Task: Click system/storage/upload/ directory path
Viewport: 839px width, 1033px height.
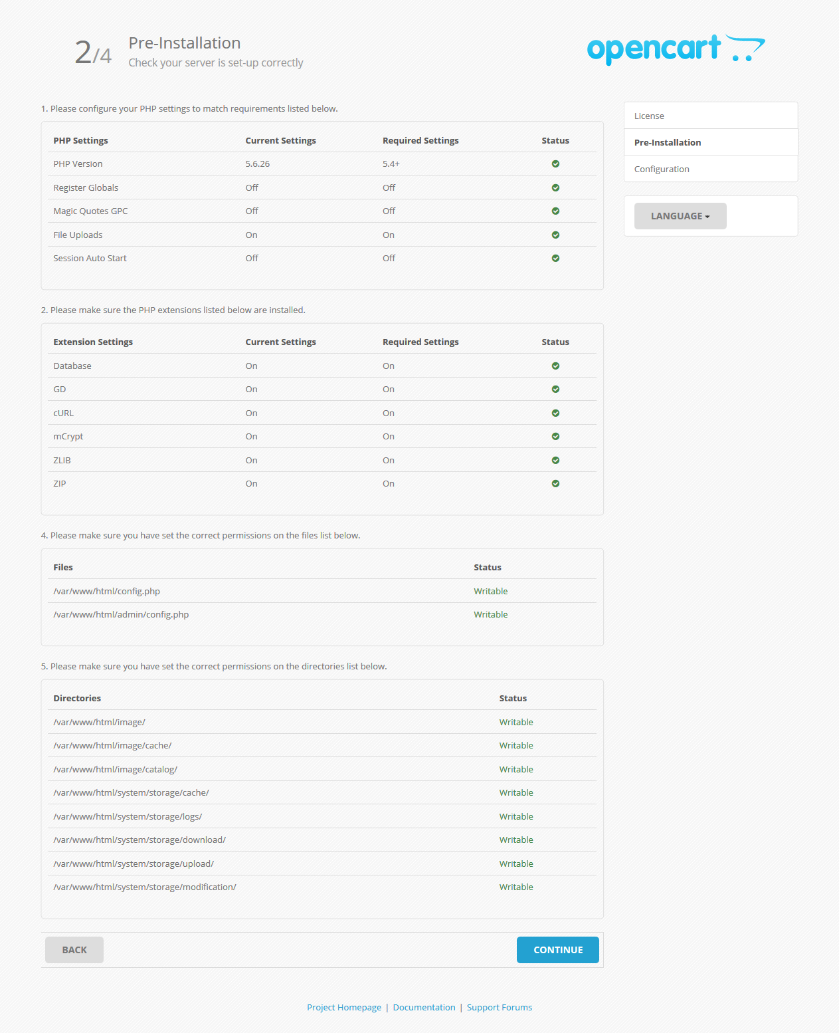Action: 134,864
